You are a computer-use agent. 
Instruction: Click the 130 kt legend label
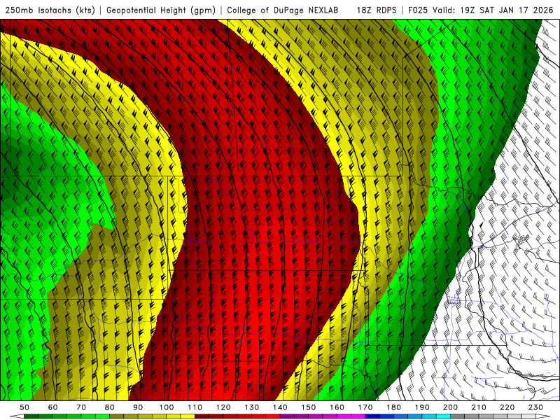pyautogui.click(x=252, y=407)
